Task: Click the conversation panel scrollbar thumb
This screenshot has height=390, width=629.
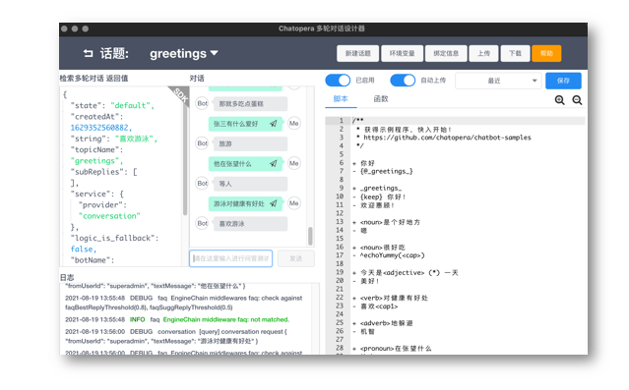Action: point(310,236)
